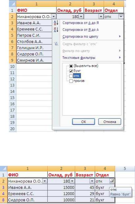The height and width of the screenshot is (204, 135).
Task: Confirm filter with OK button
Action: [x=84, y=122]
